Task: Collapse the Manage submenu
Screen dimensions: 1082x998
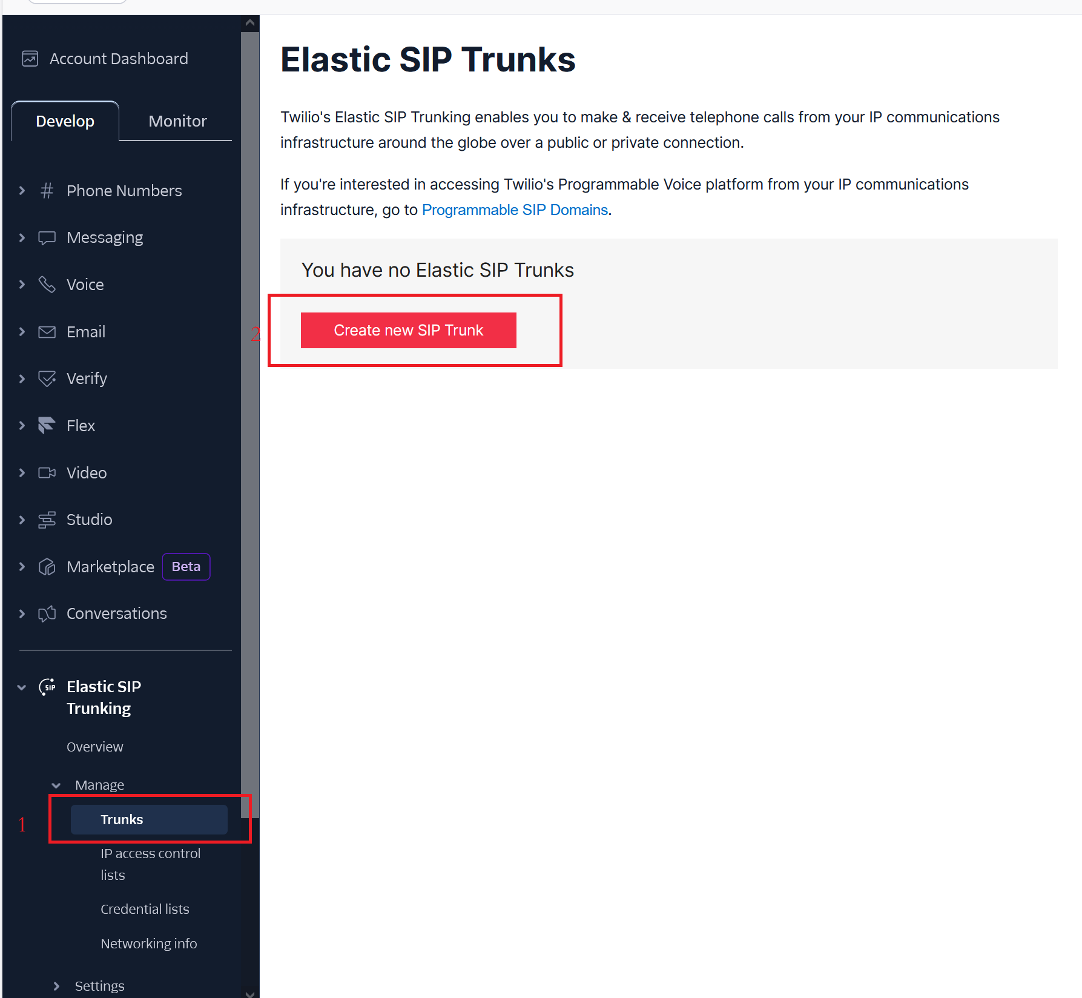Action: point(56,785)
